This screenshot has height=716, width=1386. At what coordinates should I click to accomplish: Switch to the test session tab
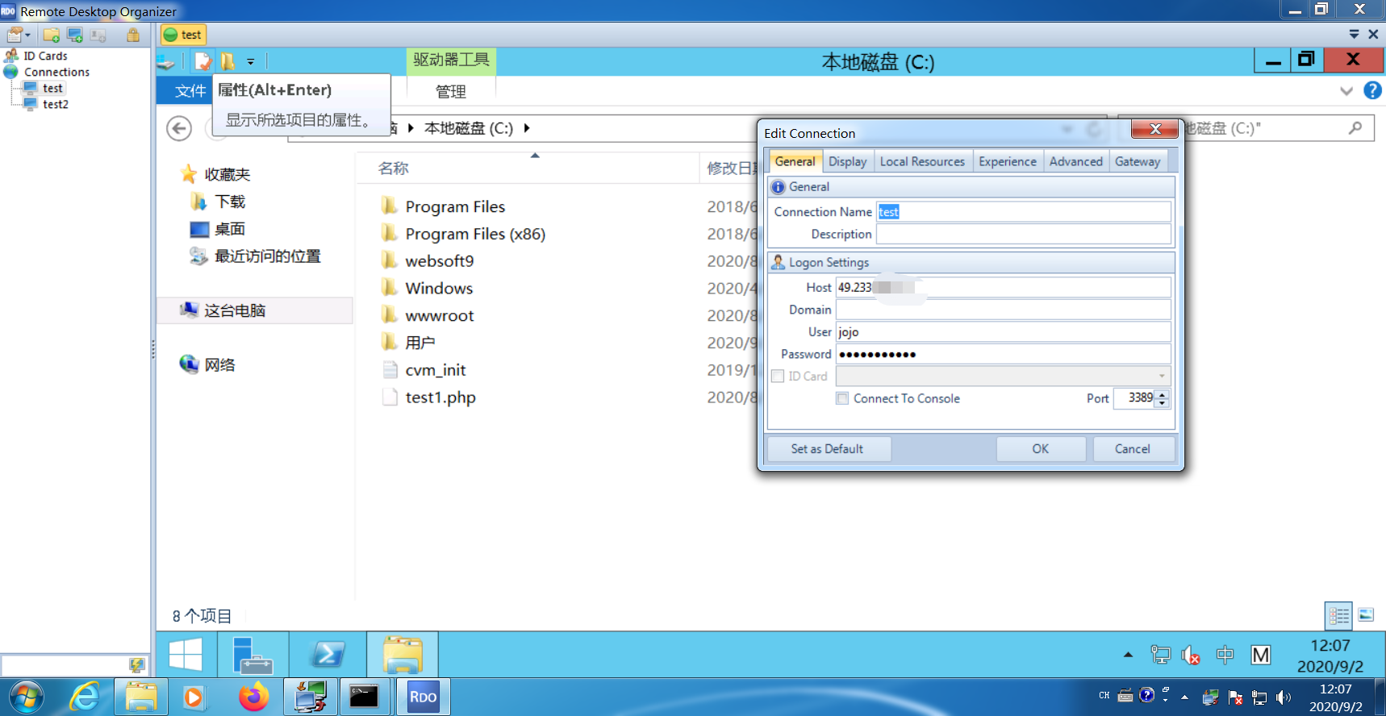pos(183,35)
